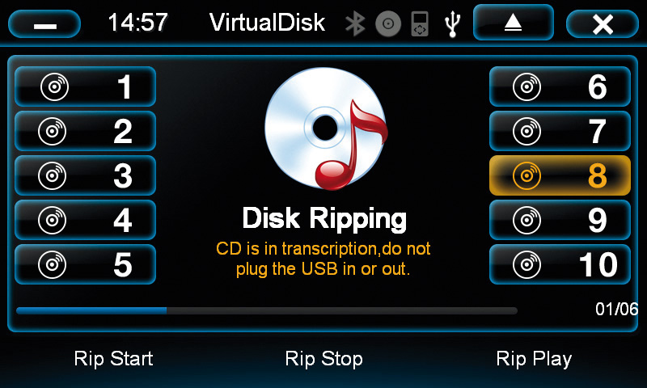647x388 pixels.
Task: Click the highlighted disk slot 8
Action: [x=560, y=175]
